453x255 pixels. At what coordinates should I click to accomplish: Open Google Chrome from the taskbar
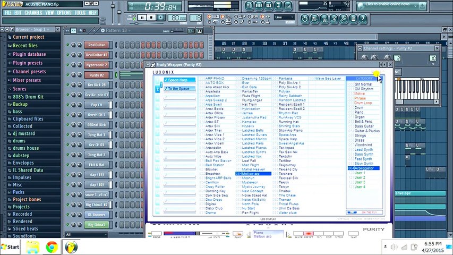click(52, 247)
